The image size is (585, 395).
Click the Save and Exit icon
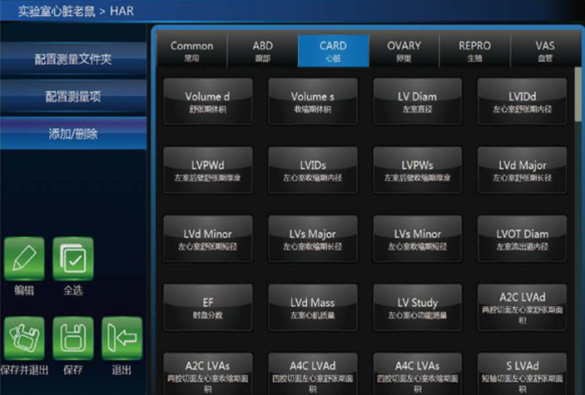pyautogui.click(x=25, y=338)
